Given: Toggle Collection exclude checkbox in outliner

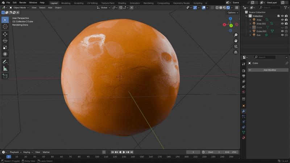Looking at the screenshot, I should click(278, 16).
